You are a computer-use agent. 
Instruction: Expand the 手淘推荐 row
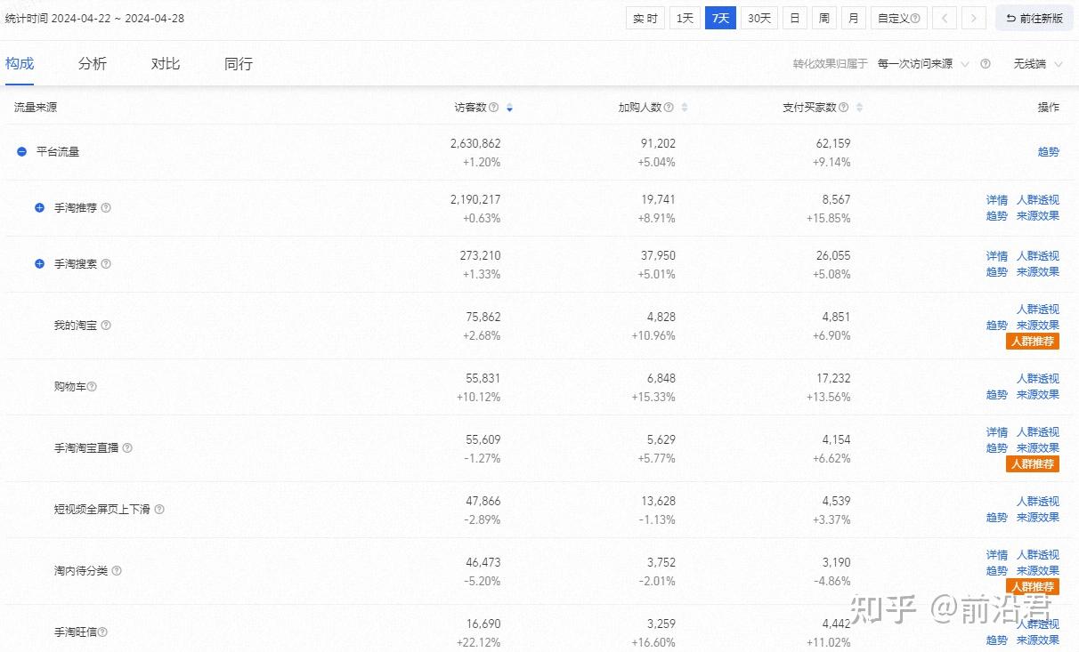(x=39, y=208)
